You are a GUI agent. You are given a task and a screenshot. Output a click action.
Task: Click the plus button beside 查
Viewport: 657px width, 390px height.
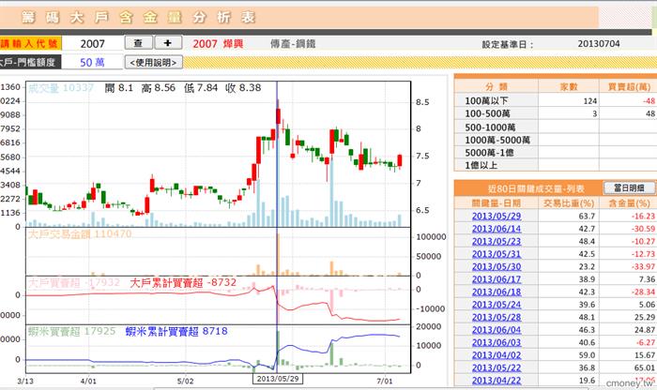[x=168, y=43]
